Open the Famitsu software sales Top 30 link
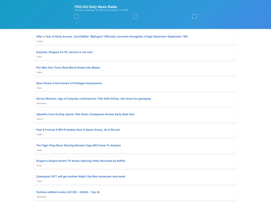 [68, 192]
